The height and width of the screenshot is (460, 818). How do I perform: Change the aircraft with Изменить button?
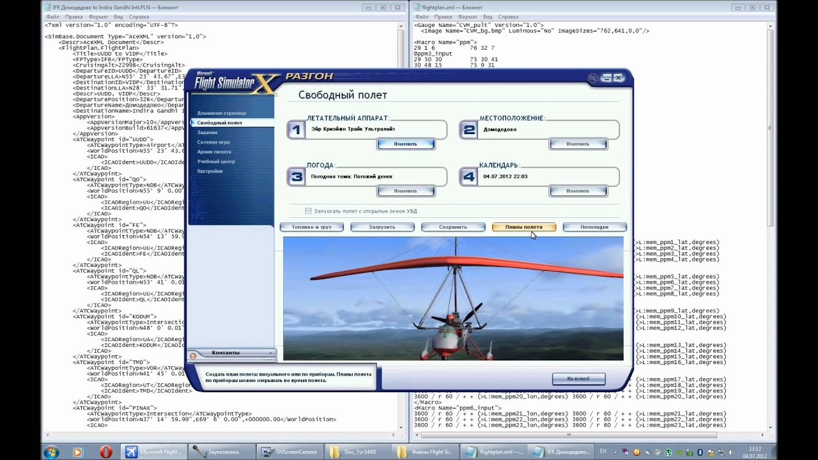click(x=406, y=144)
